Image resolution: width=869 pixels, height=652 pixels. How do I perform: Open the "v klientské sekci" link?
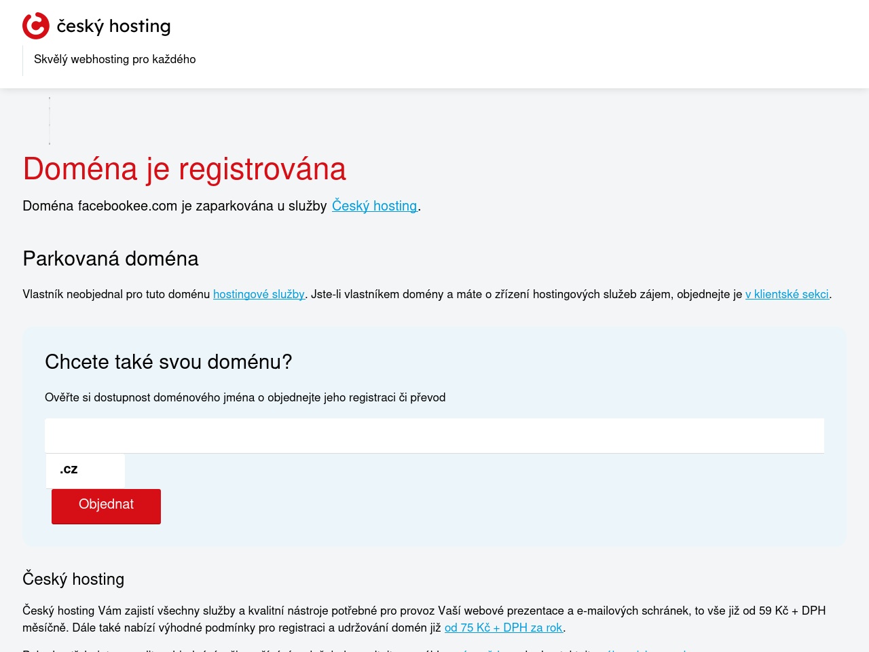[x=787, y=294]
